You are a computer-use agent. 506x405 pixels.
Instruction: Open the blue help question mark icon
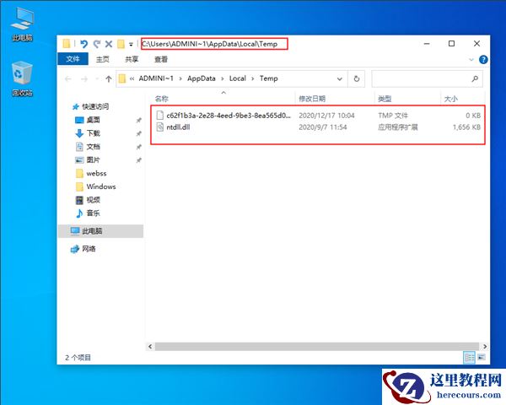(x=483, y=59)
